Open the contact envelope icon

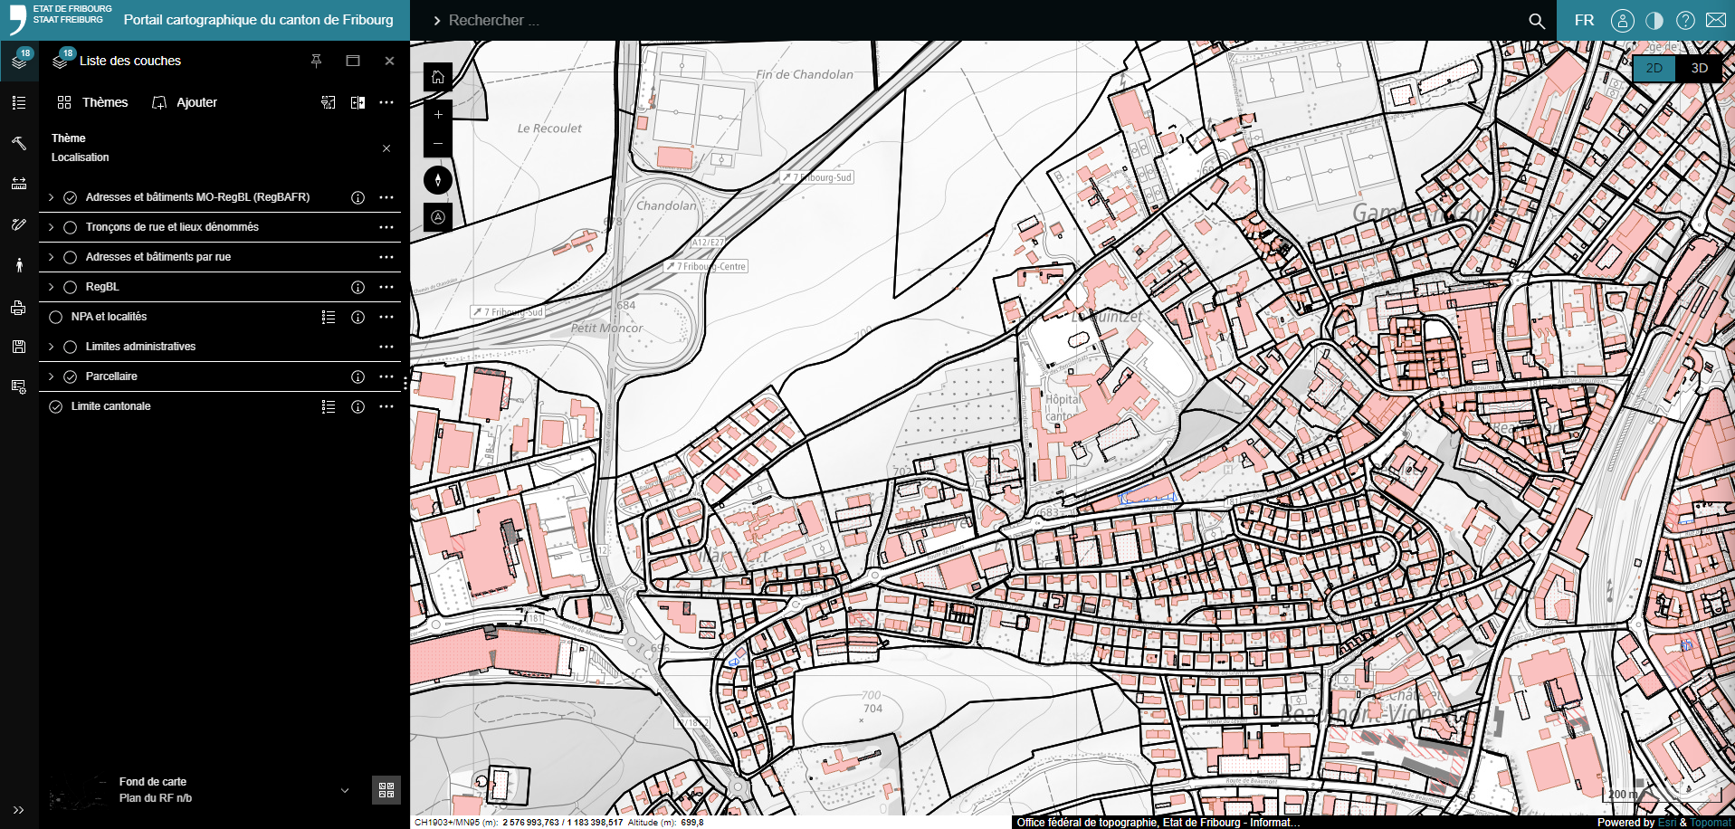[x=1716, y=20]
